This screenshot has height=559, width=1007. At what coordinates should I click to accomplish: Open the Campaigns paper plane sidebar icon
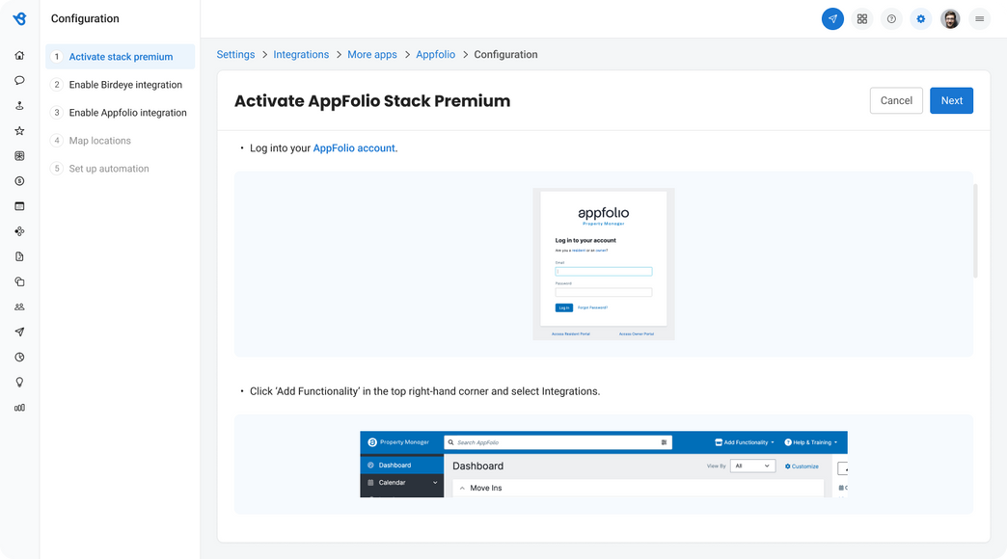click(x=19, y=332)
